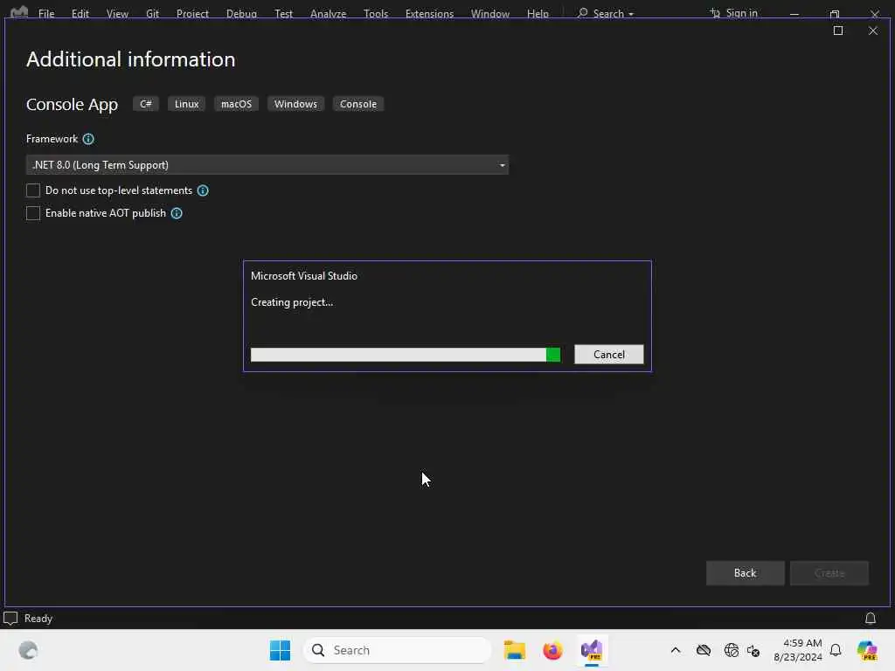
Task: Click the Ready status text
Action: [x=38, y=619]
